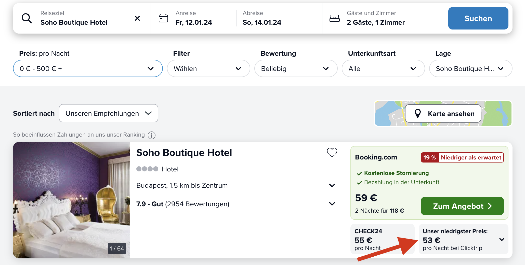Expand the Budapest location details
The height and width of the screenshot is (265, 525).
click(x=332, y=185)
